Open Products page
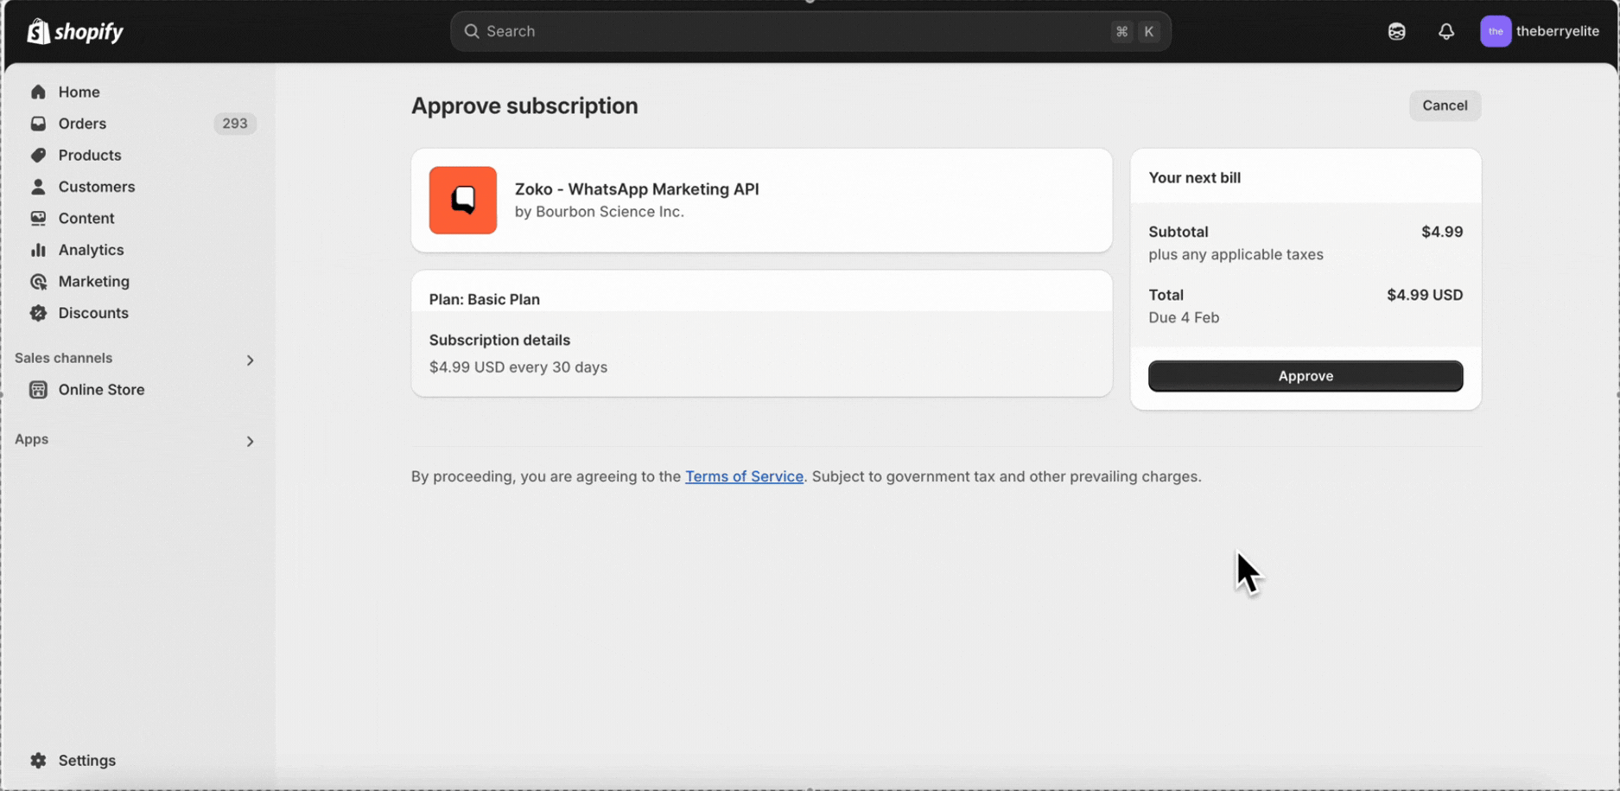 pyautogui.click(x=90, y=156)
